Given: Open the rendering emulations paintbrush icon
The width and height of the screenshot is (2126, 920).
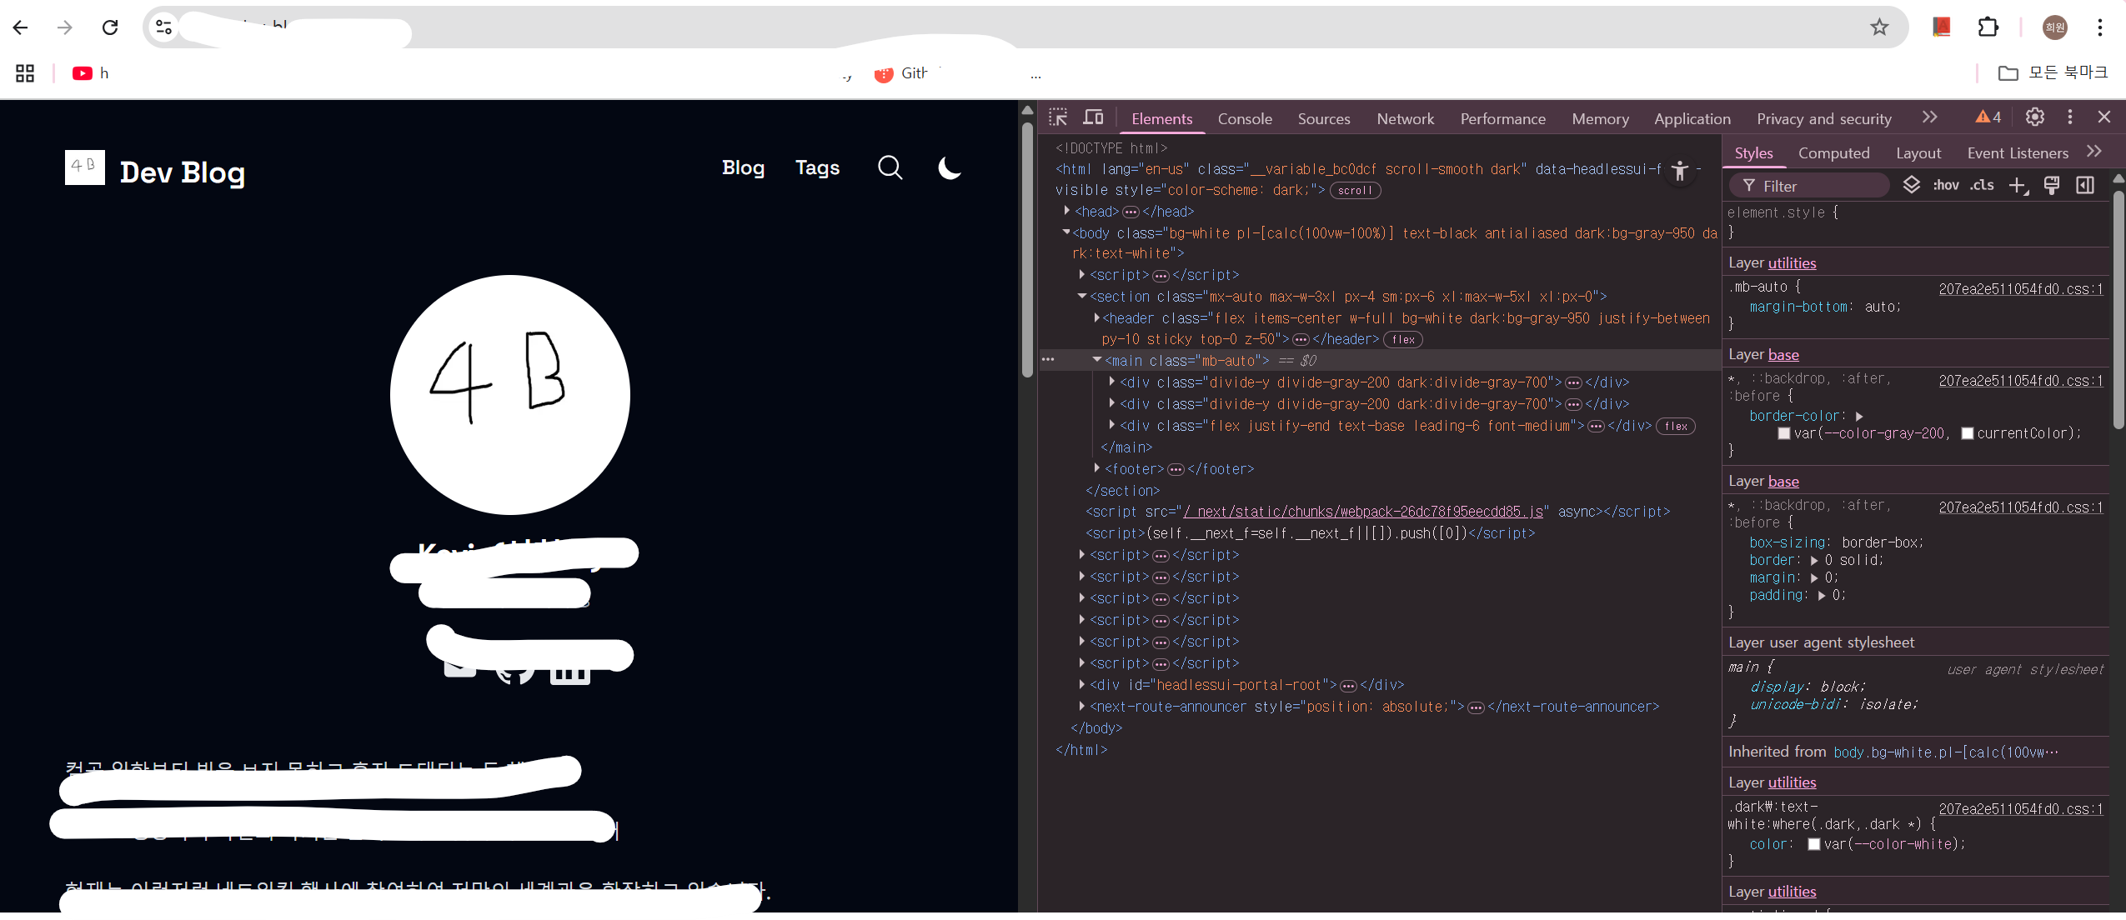Looking at the screenshot, I should point(2052,186).
